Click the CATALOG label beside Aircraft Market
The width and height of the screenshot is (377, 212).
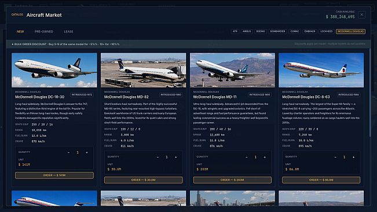click(x=17, y=14)
